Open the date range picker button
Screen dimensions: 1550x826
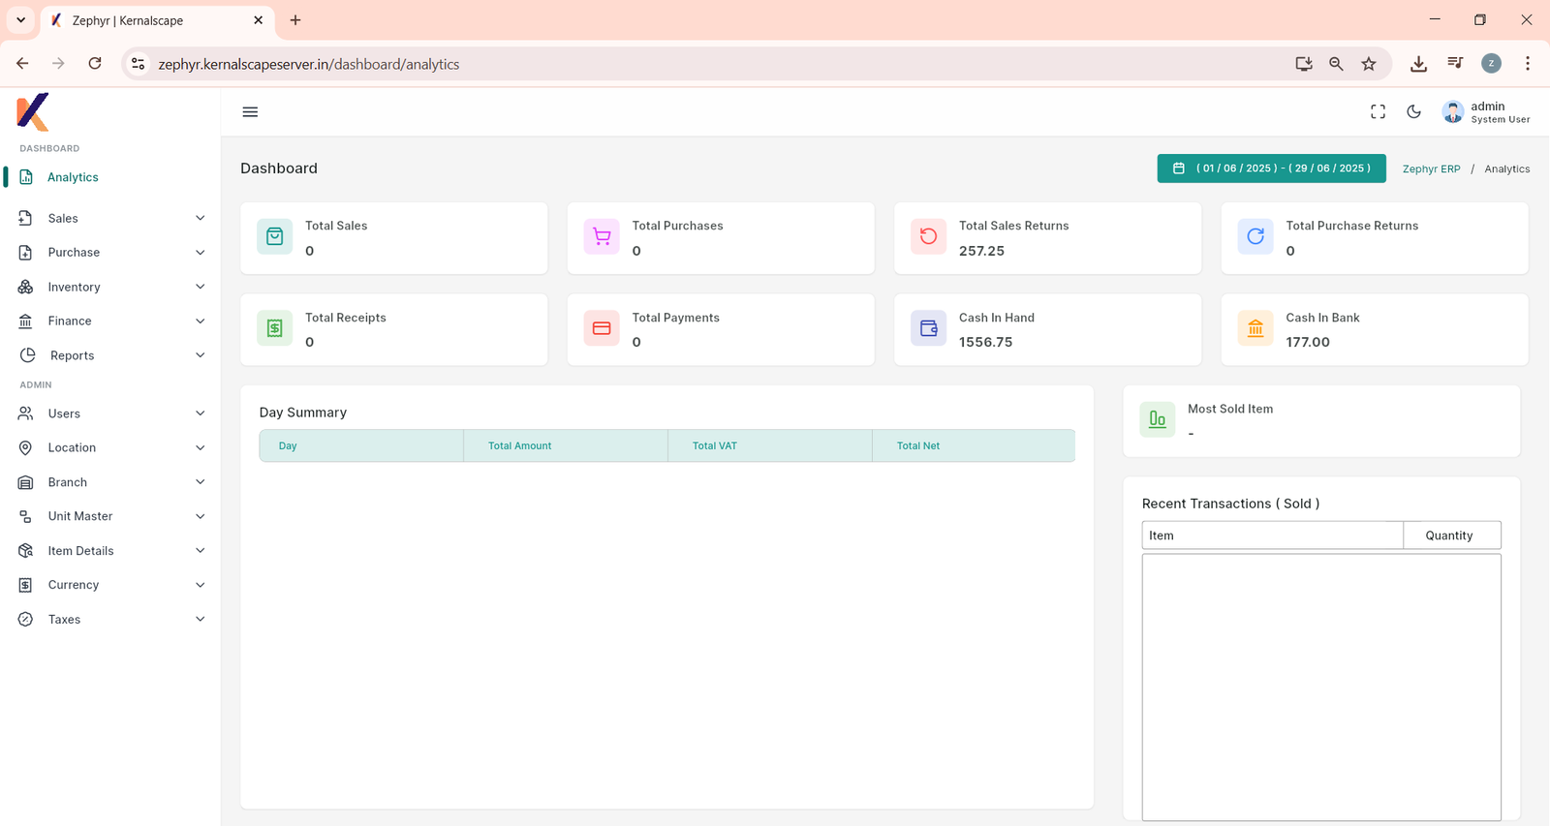1272,168
